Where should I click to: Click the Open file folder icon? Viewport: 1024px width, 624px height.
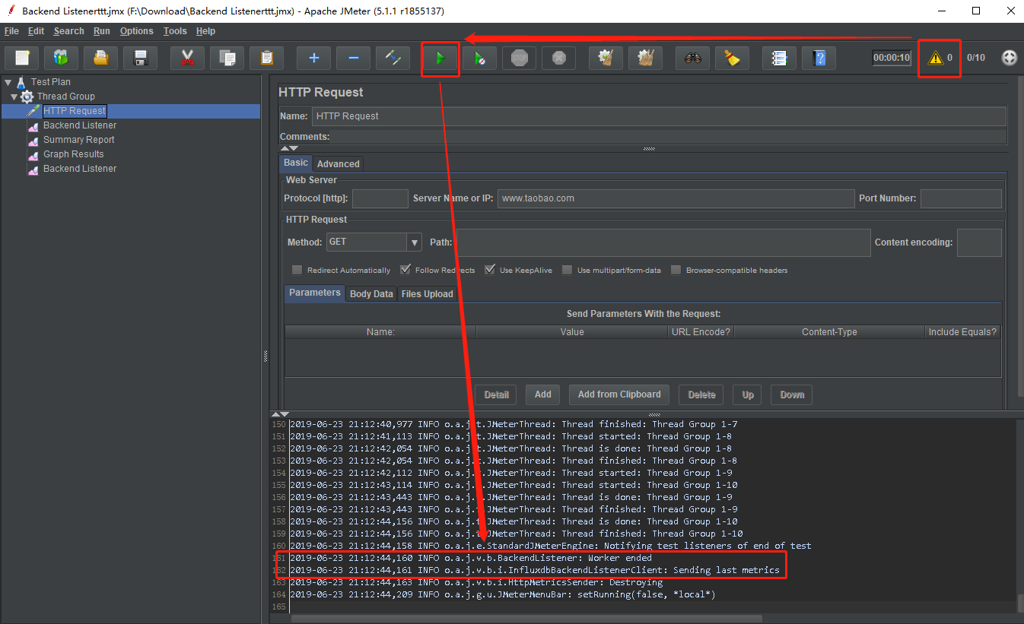pyautogui.click(x=100, y=58)
